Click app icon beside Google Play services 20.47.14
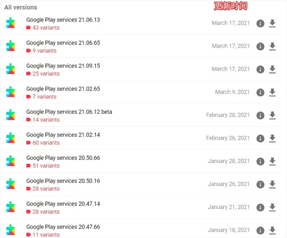Viewport: 287px width, 238px height. click(10, 207)
